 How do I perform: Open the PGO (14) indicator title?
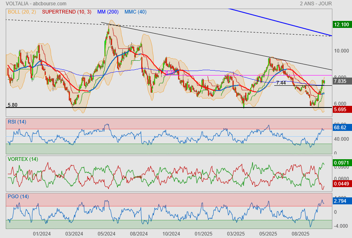click(x=18, y=197)
